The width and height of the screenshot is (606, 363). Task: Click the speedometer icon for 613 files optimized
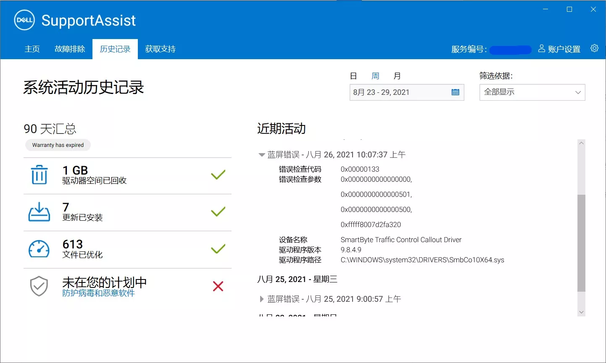click(x=39, y=249)
